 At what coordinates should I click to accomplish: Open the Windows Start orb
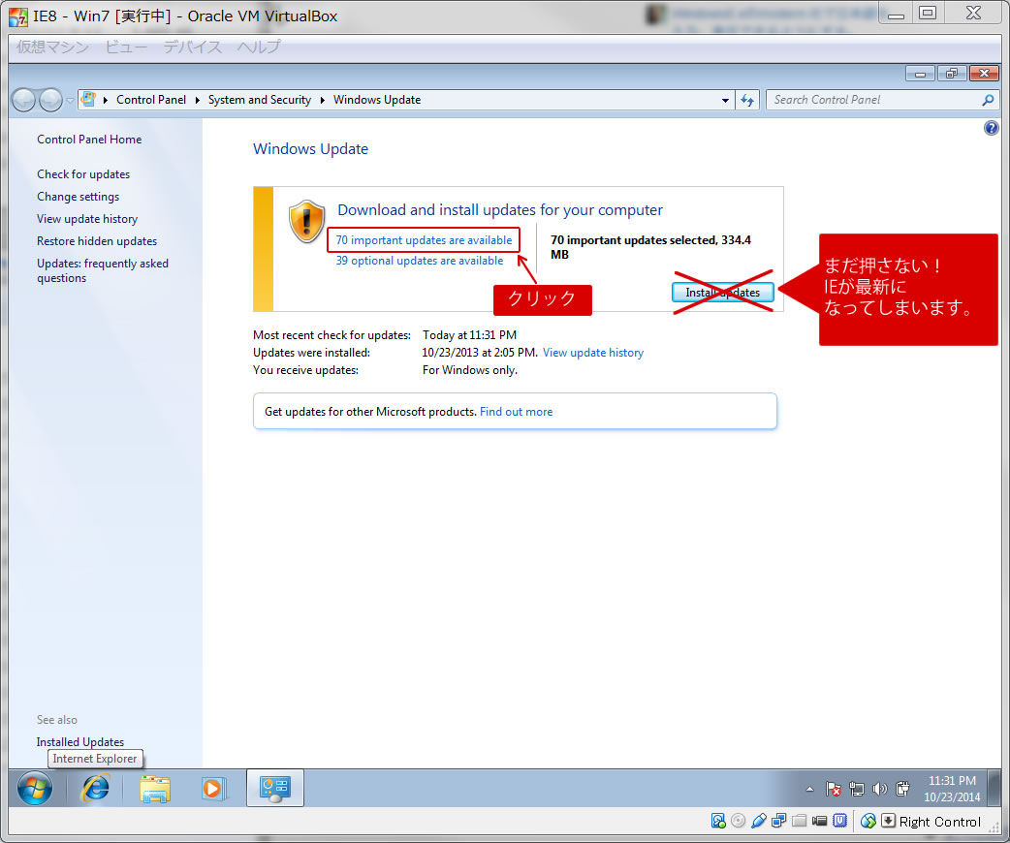point(35,789)
